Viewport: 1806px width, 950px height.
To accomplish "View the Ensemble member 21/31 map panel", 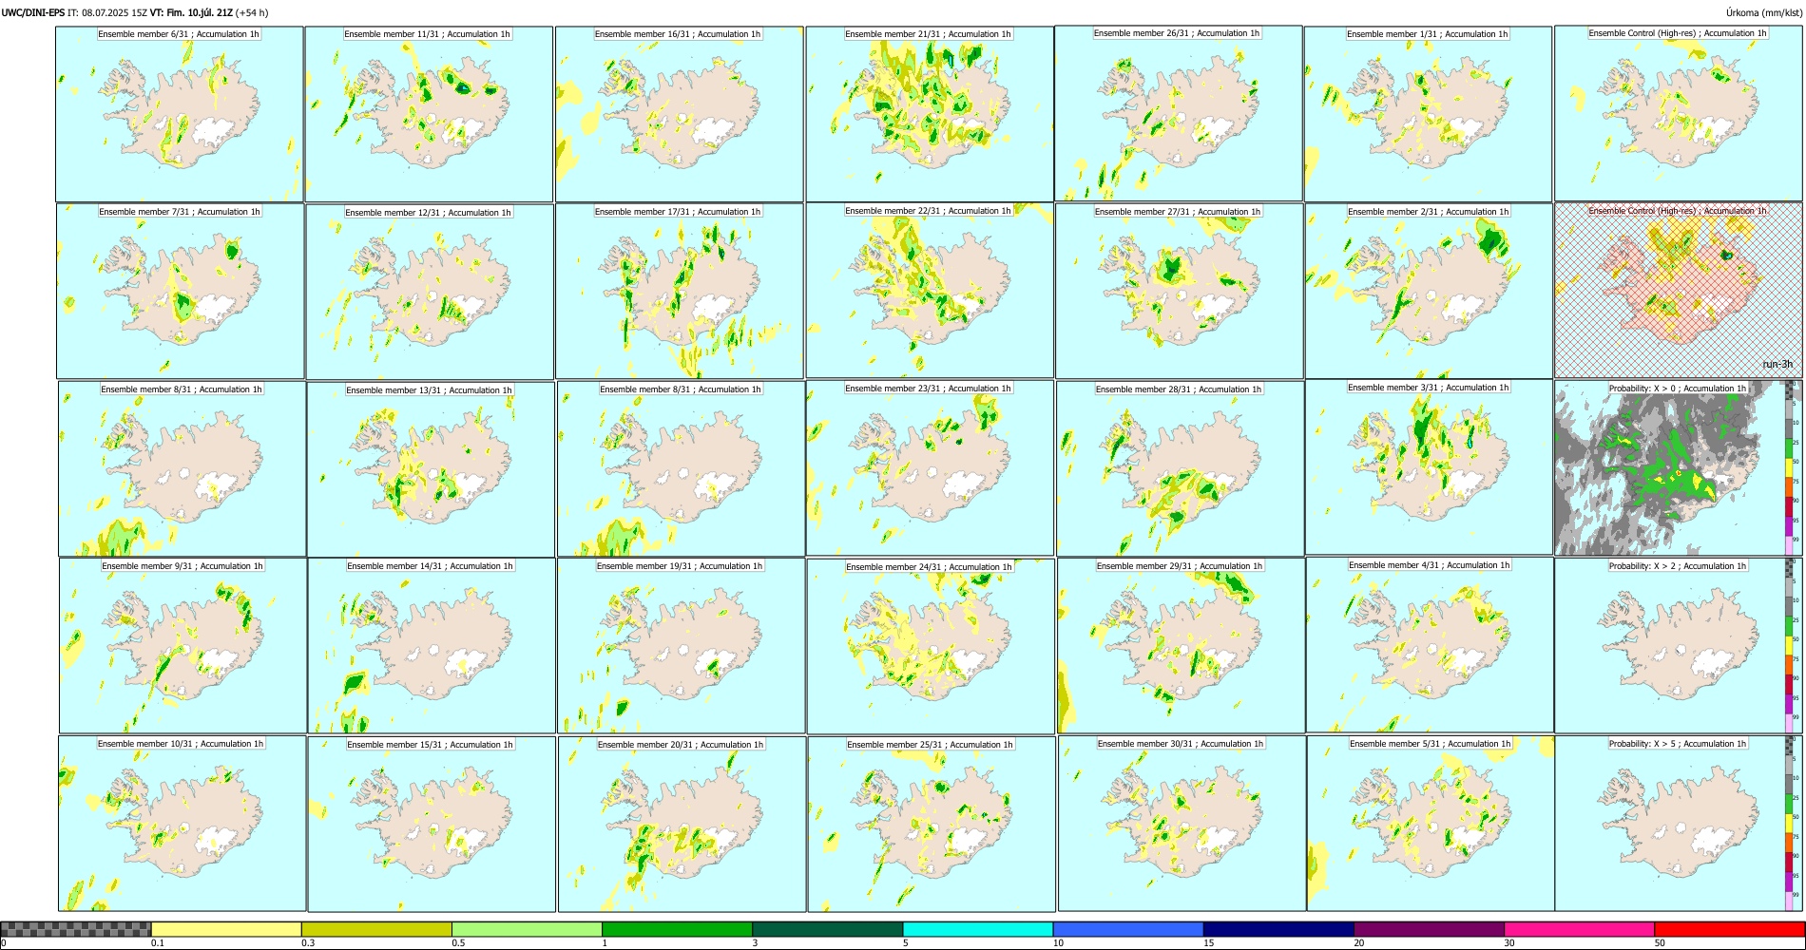I will pyautogui.click(x=930, y=114).
